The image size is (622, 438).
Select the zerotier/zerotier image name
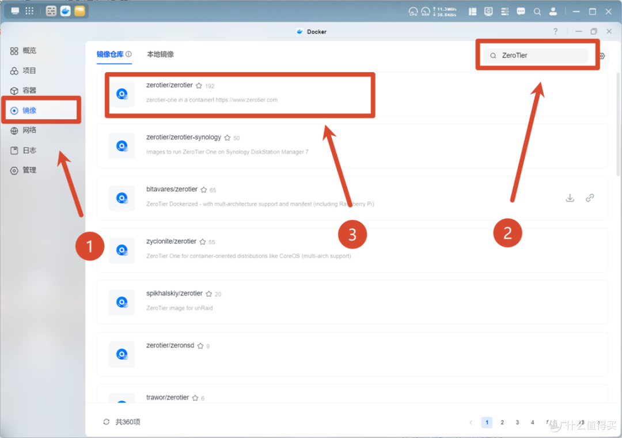[x=169, y=85]
